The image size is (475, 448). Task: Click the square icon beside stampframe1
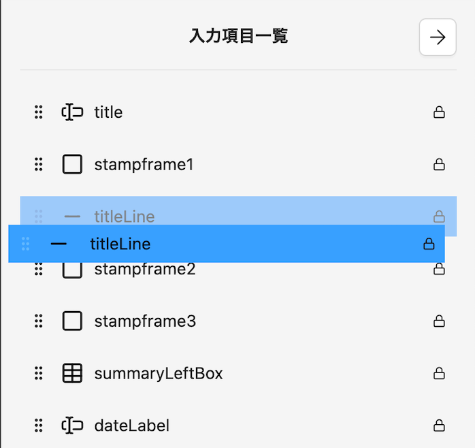(x=72, y=164)
